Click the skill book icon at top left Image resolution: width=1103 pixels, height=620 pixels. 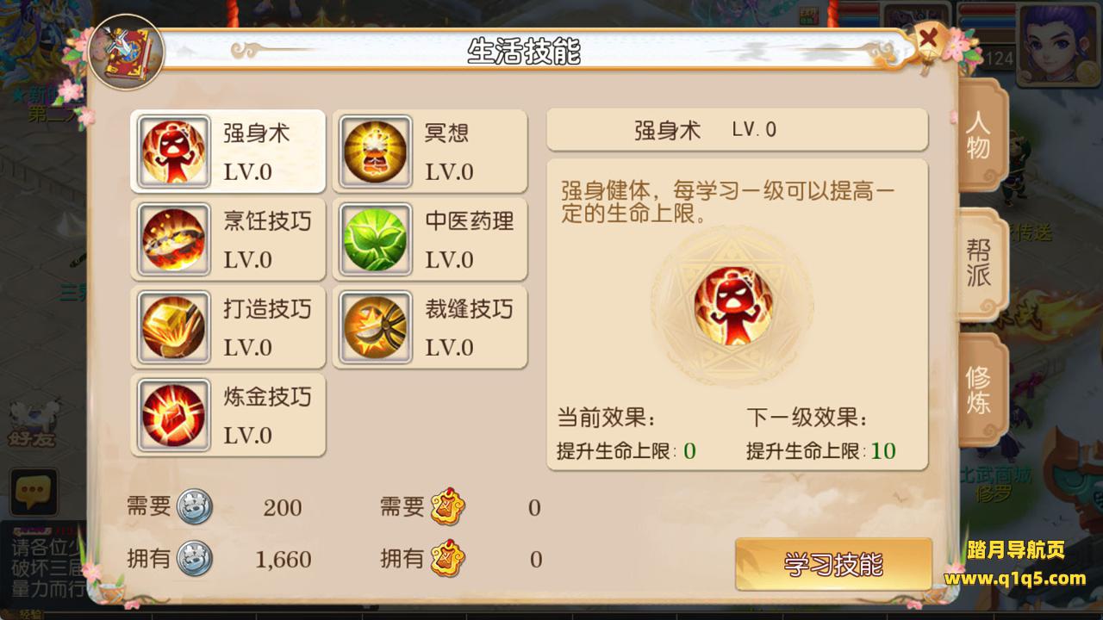point(126,53)
